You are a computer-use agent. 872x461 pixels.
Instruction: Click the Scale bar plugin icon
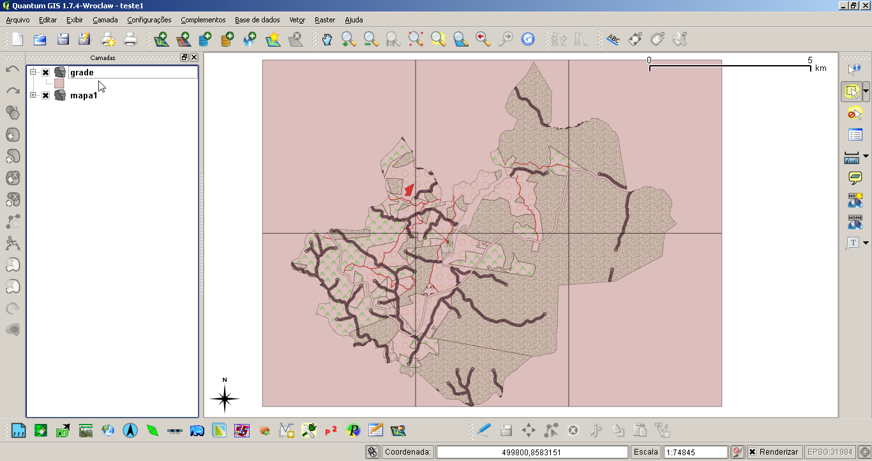[x=175, y=430]
